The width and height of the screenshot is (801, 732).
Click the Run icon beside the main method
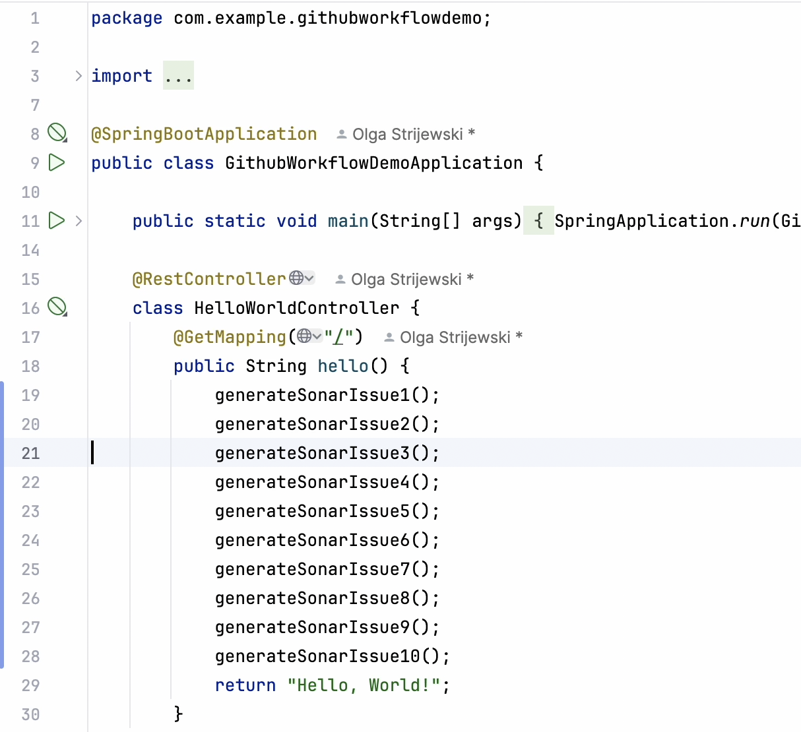57,220
